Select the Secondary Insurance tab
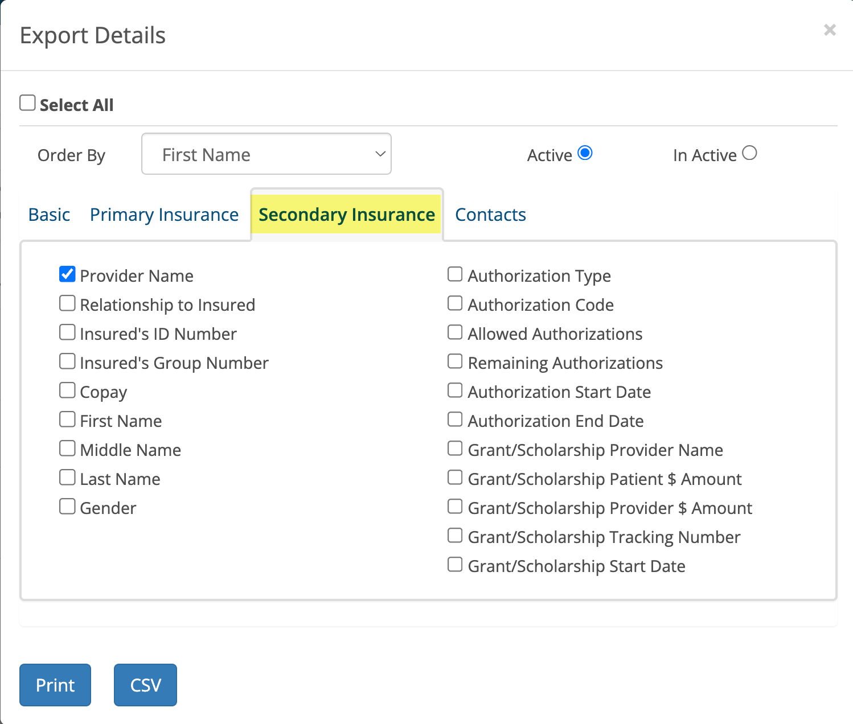This screenshot has height=724, width=853. click(347, 215)
